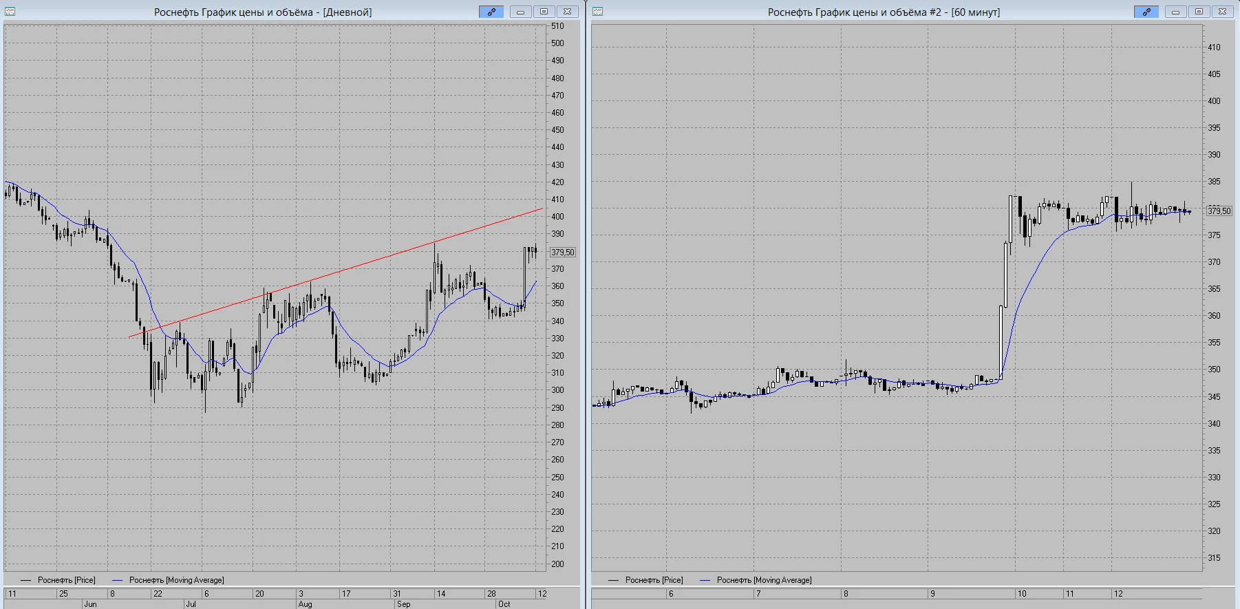The height and width of the screenshot is (609, 1240).
Task: Click the 315 level on the 60-minute price axis
Action: click(x=1214, y=558)
